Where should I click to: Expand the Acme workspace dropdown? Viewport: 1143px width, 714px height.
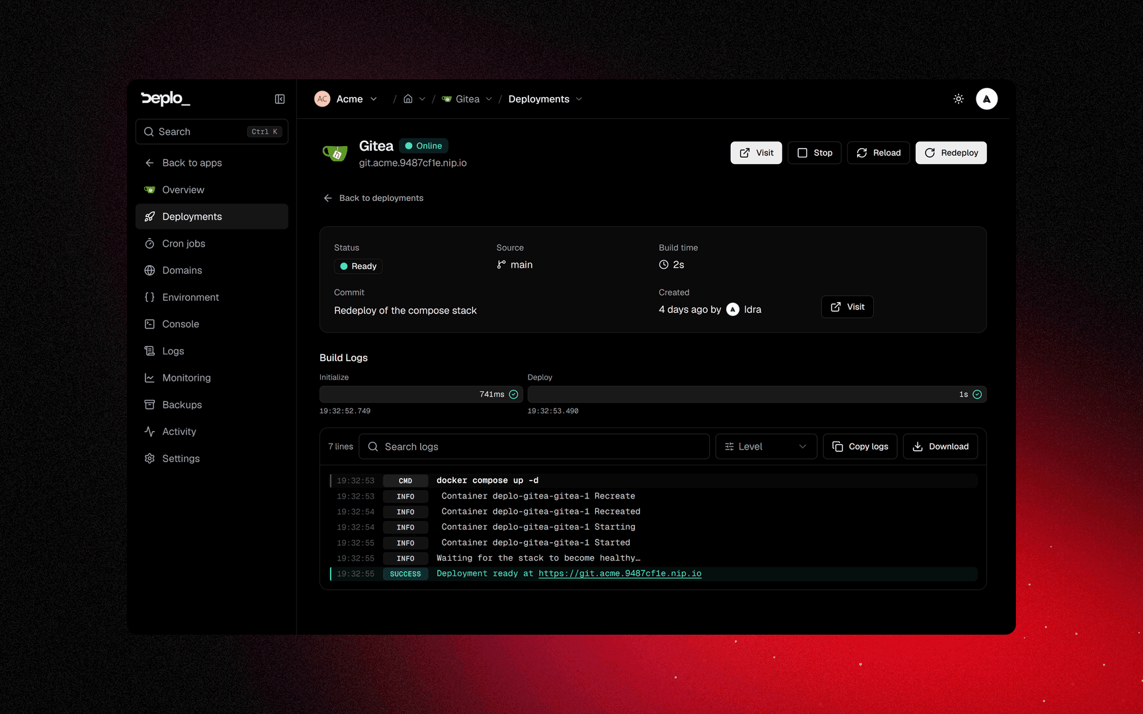[374, 99]
